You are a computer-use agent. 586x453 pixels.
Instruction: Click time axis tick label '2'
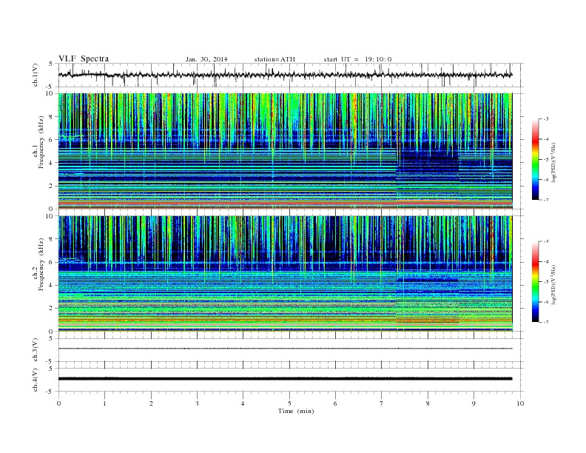click(151, 403)
